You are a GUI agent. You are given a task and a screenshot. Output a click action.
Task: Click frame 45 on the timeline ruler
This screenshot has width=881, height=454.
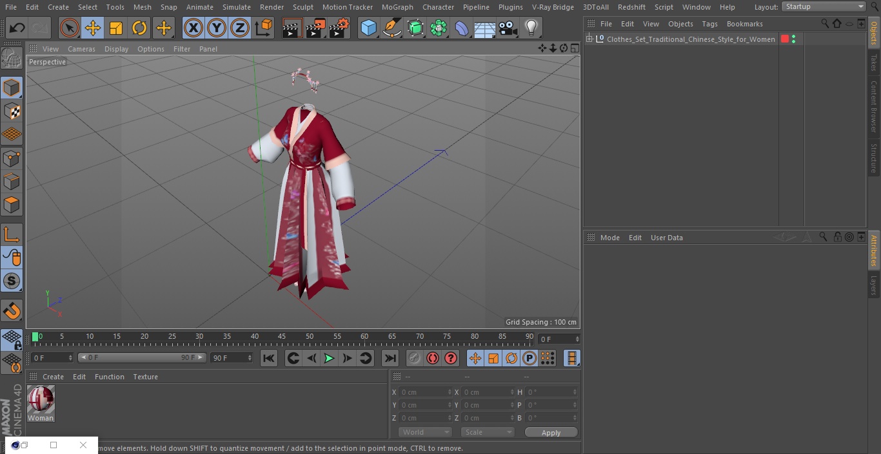[x=282, y=337]
